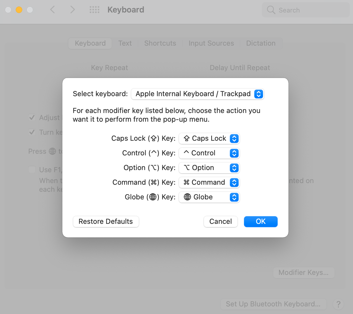
Task: Switch to the Keyboard tab
Action: click(x=90, y=43)
